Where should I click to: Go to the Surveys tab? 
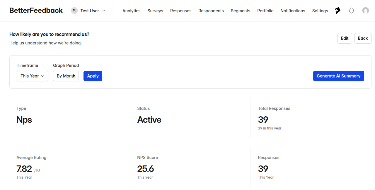(x=155, y=11)
